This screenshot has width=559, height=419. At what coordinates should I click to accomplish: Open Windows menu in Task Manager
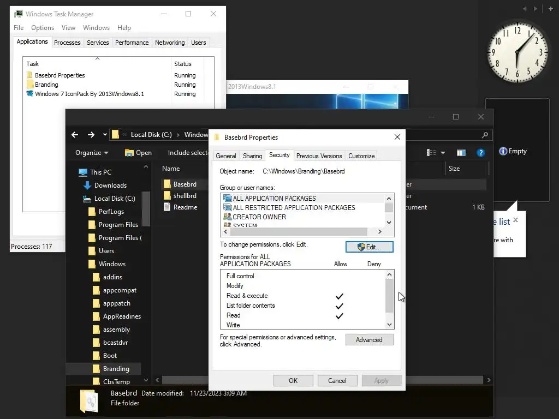point(96,28)
